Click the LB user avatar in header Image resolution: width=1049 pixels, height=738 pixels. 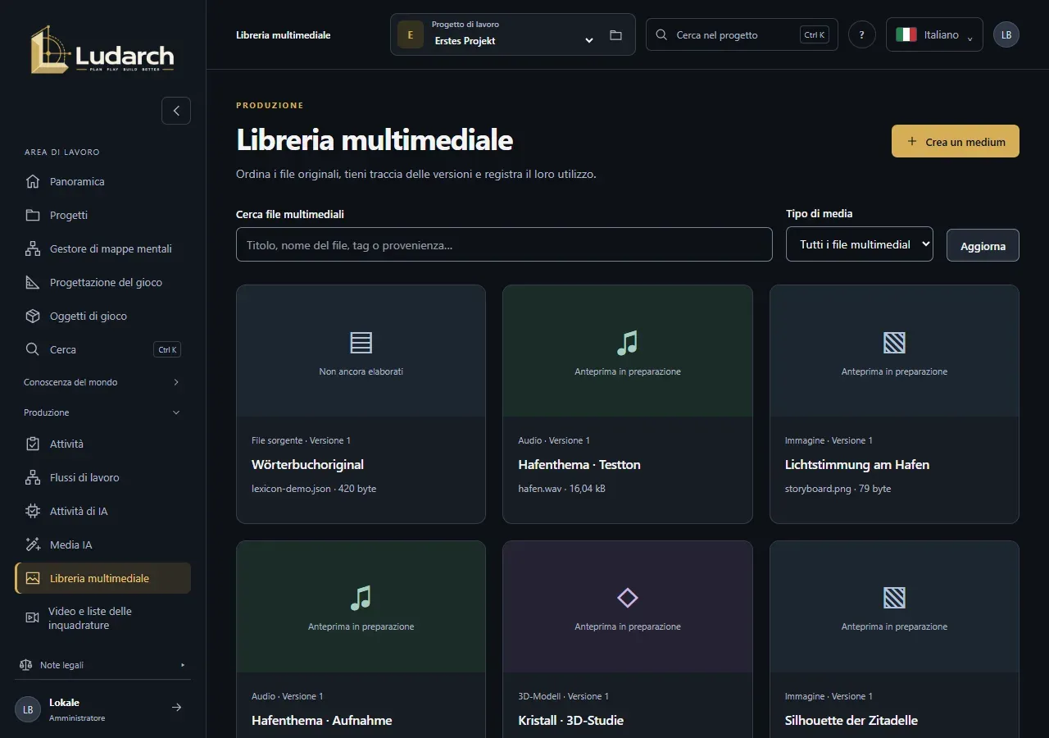coord(1006,34)
